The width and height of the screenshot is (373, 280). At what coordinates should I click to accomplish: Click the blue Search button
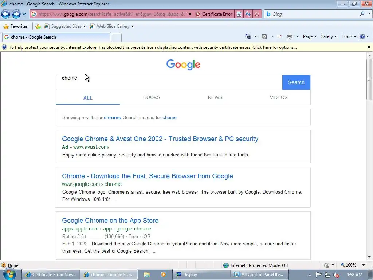(x=296, y=82)
